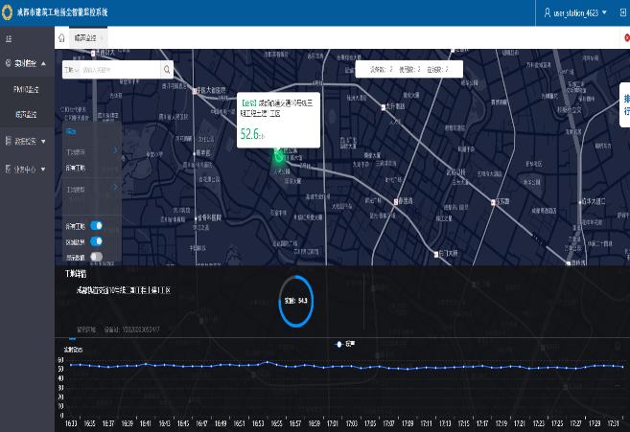Click the keyword search input field
This screenshot has height=432, width=630.
point(120,70)
